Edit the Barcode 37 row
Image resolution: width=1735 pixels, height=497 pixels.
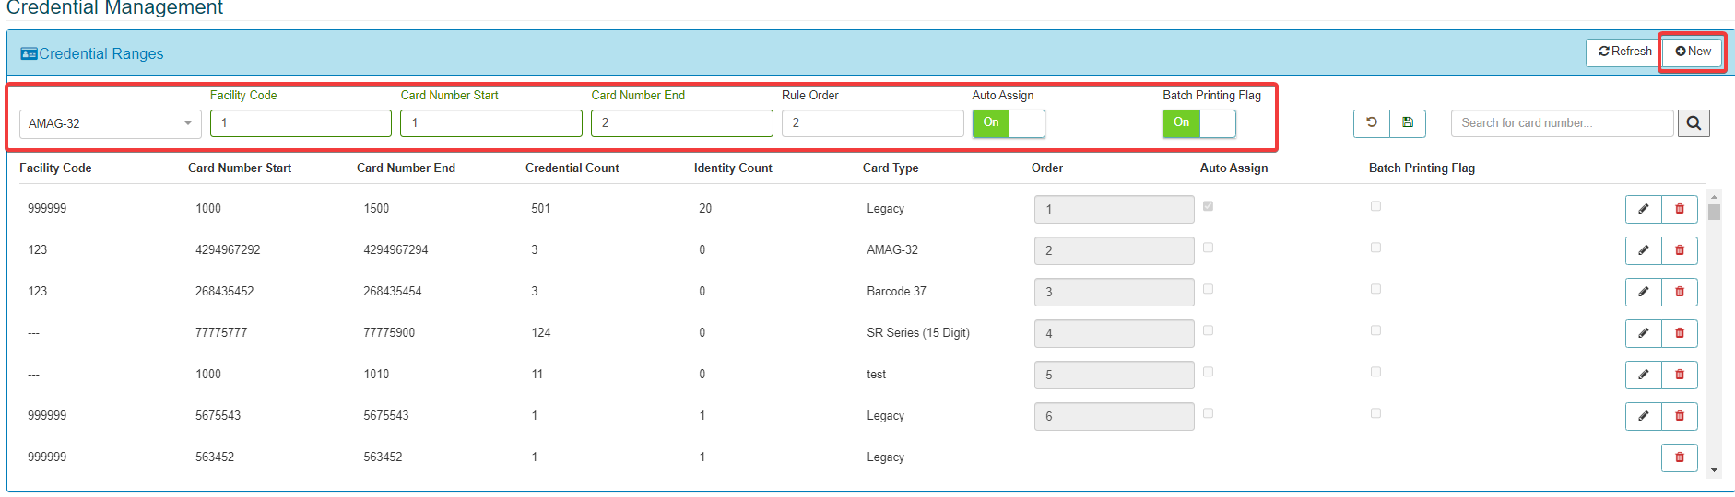[x=1644, y=292]
